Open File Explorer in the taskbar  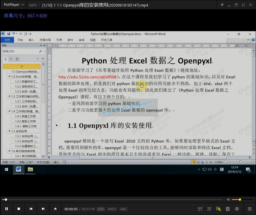click(30, 170)
